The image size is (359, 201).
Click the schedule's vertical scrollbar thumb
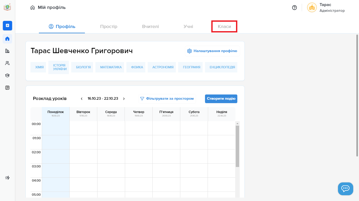[237, 146]
